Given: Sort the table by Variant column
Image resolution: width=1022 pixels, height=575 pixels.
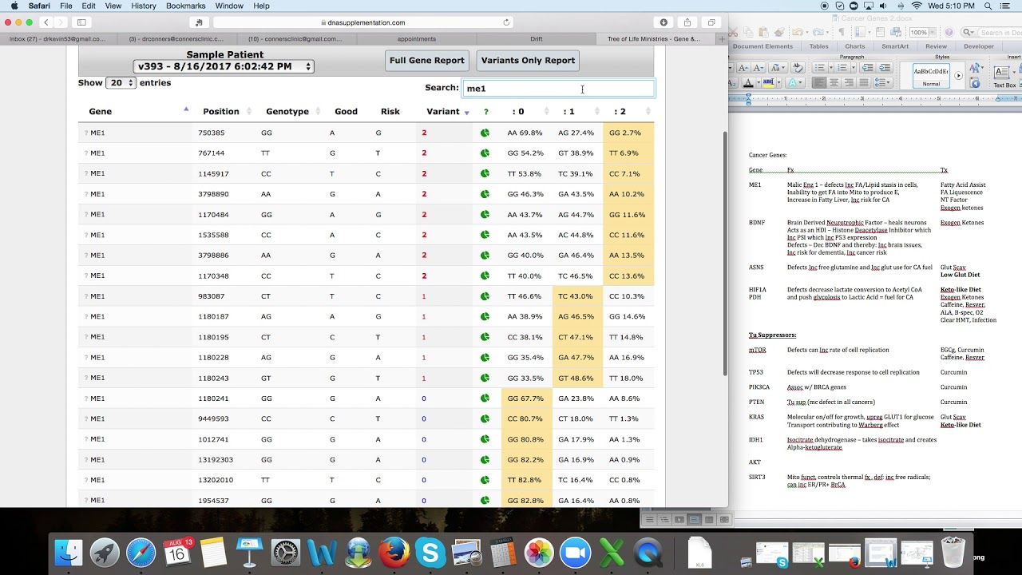Looking at the screenshot, I should pyautogui.click(x=447, y=112).
